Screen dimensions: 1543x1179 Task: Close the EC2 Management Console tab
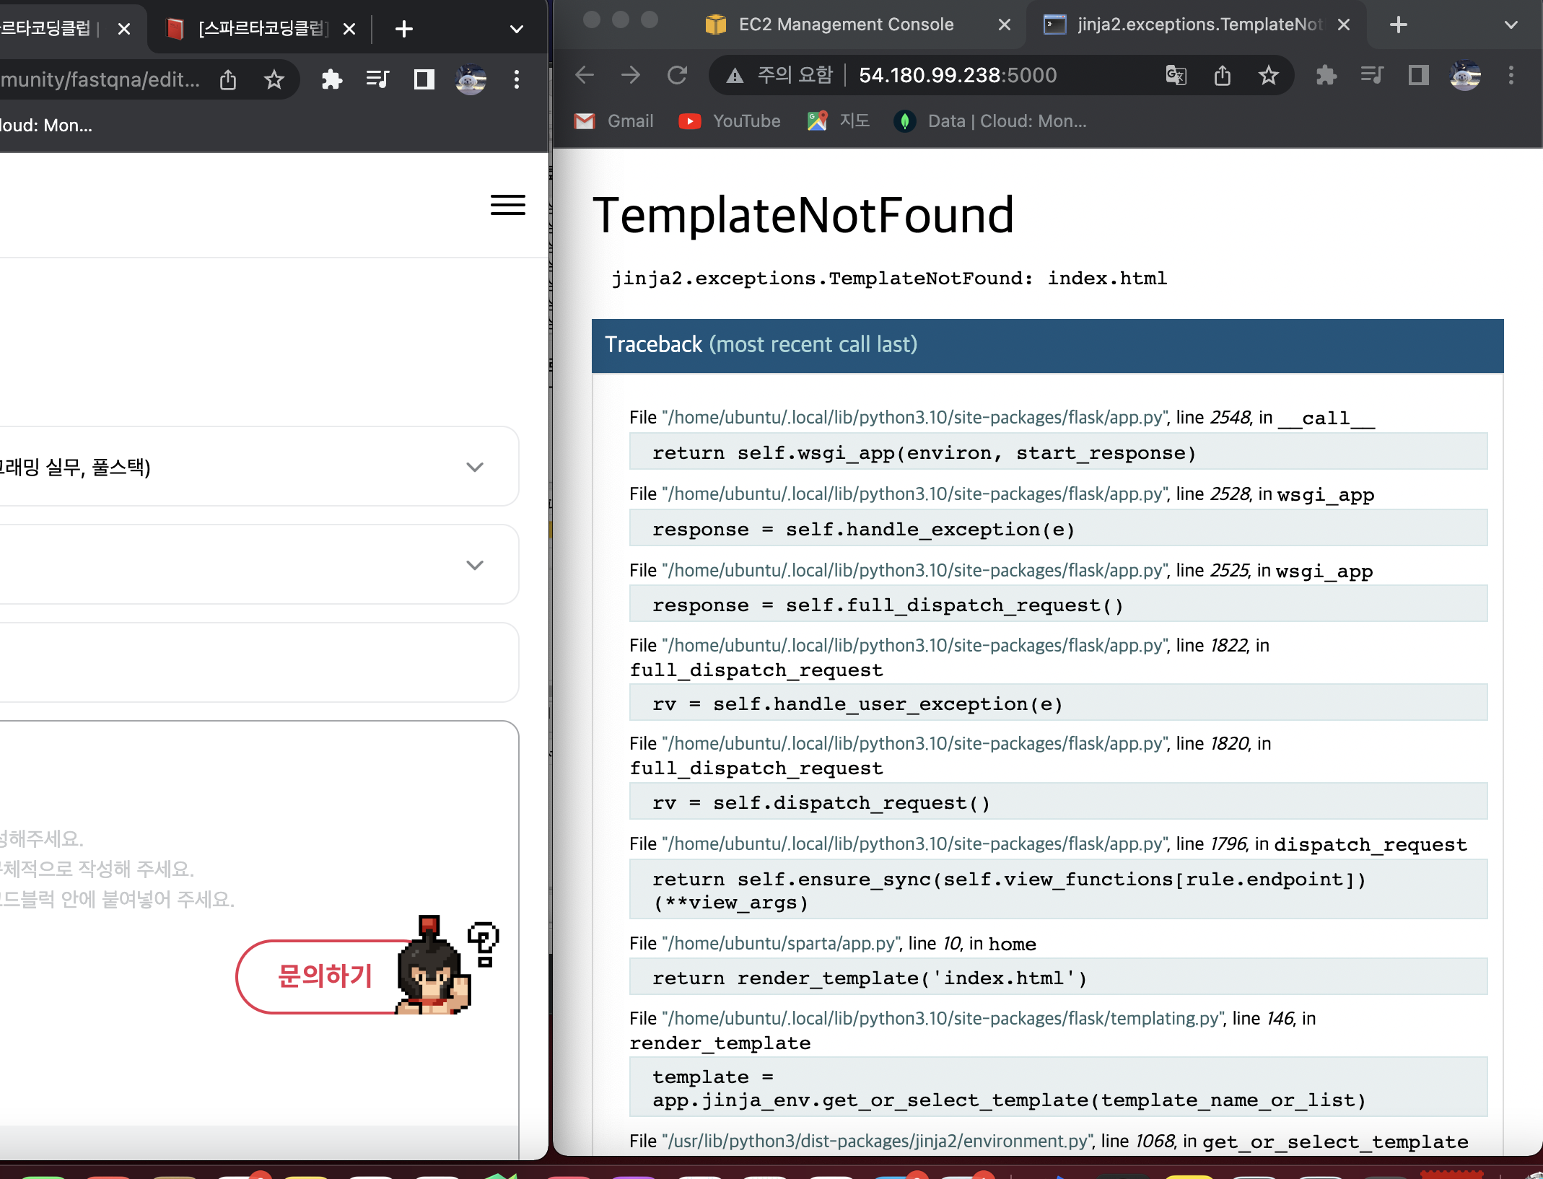pyautogui.click(x=1005, y=25)
